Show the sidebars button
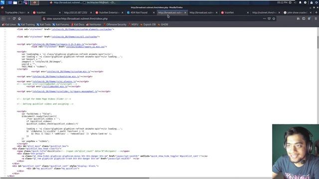 pos(304,18)
